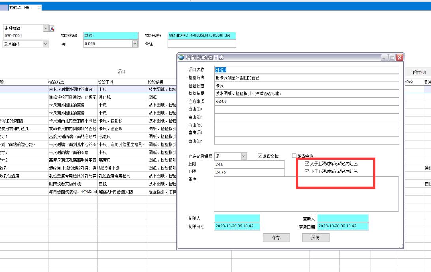Screen dimensions: 431x272
Task: Expand the 允许记录重复 dropdown
Action: coord(243,156)
